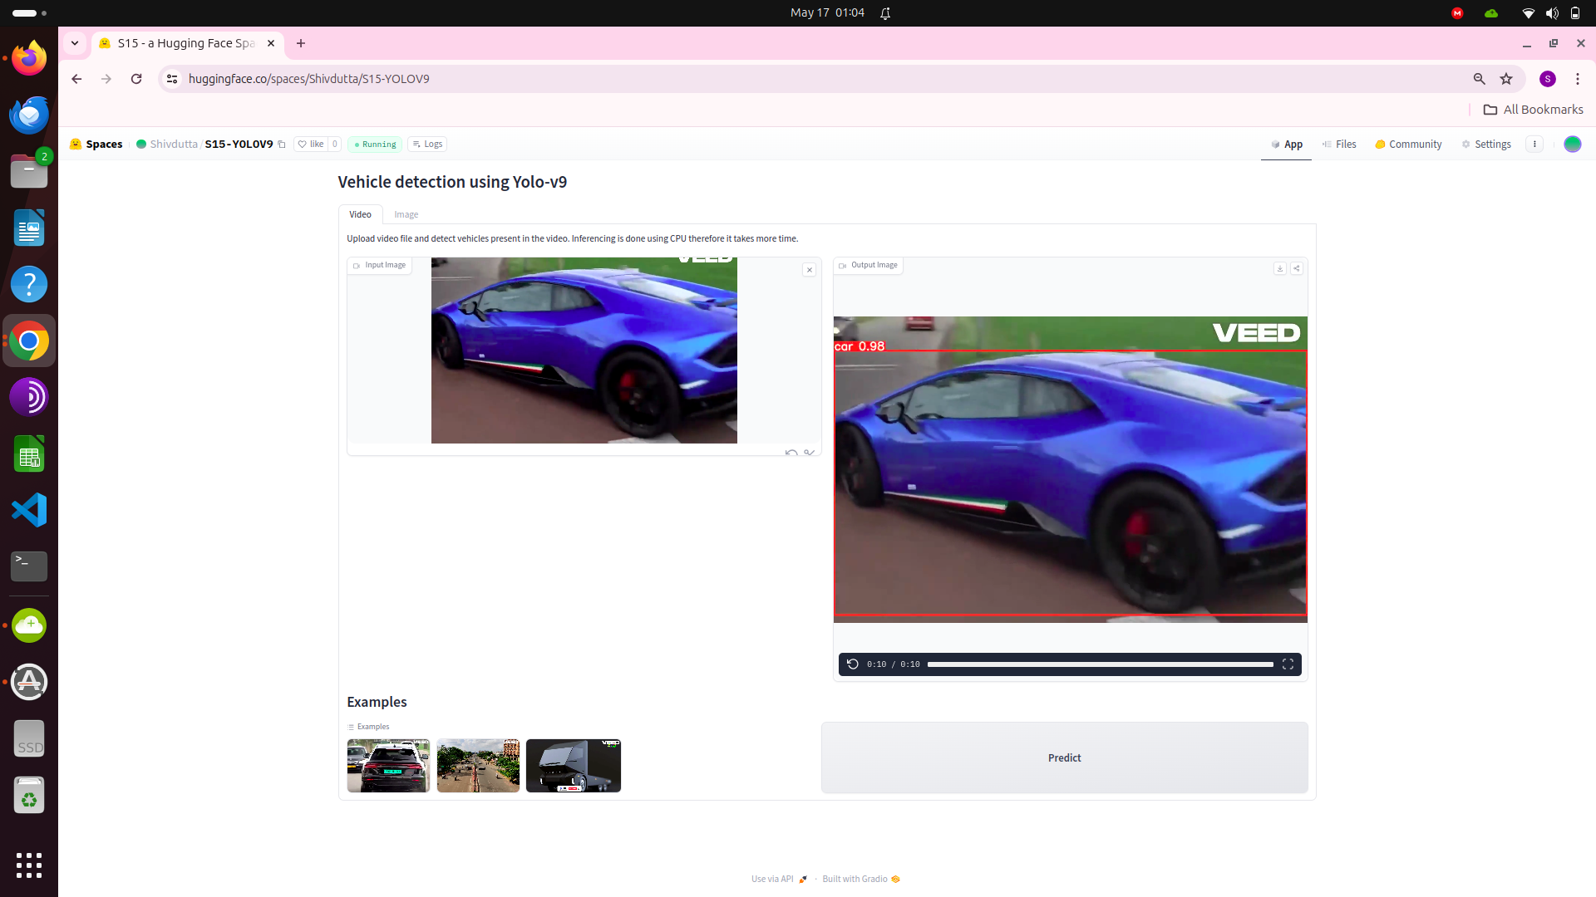Click the trim scissors icon

809,453
